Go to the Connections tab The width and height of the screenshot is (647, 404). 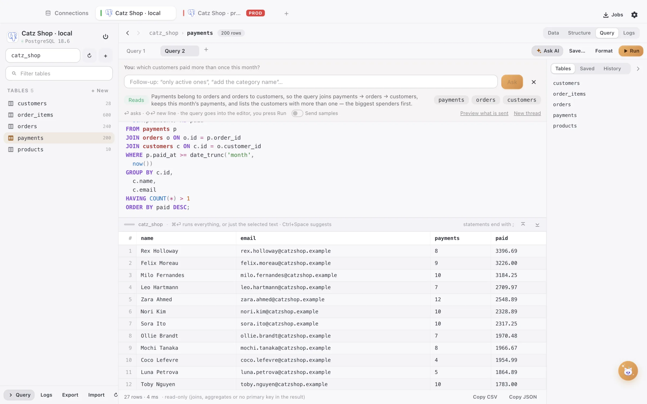pos(67,13)
